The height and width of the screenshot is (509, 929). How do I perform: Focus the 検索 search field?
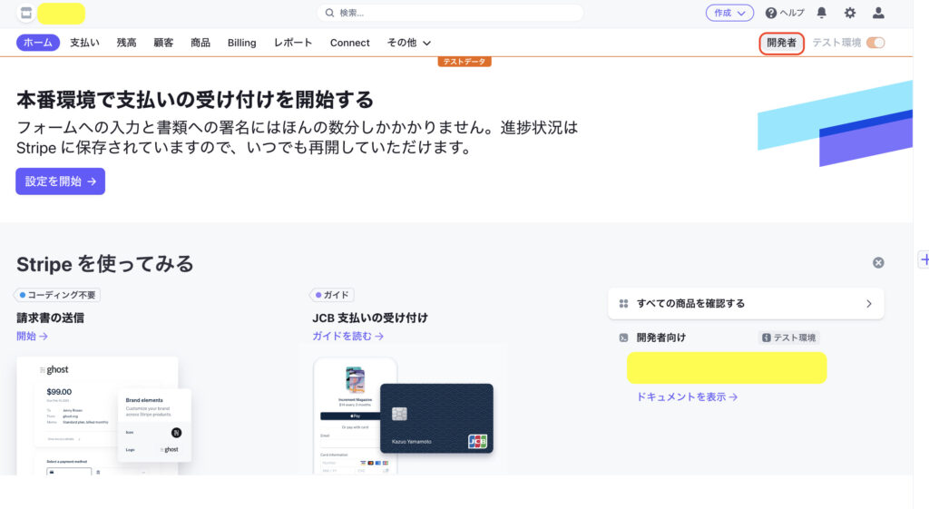(x=450, y=13)
